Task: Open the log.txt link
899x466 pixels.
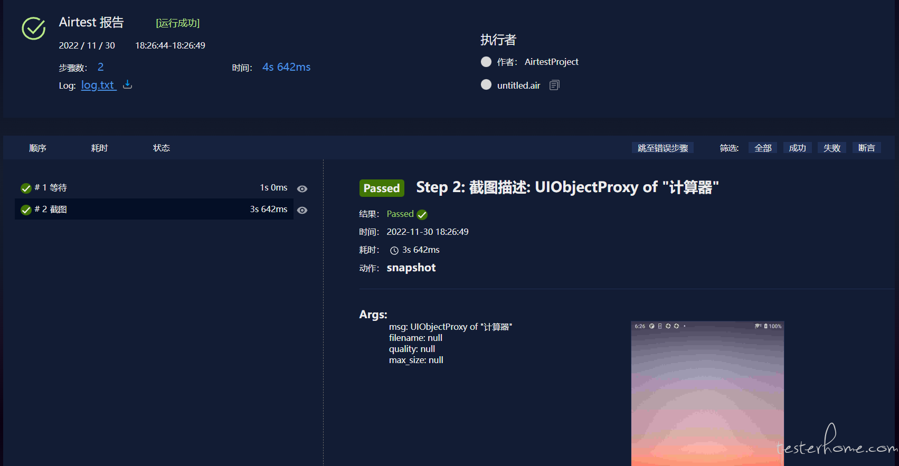Action: pos(98,85)
